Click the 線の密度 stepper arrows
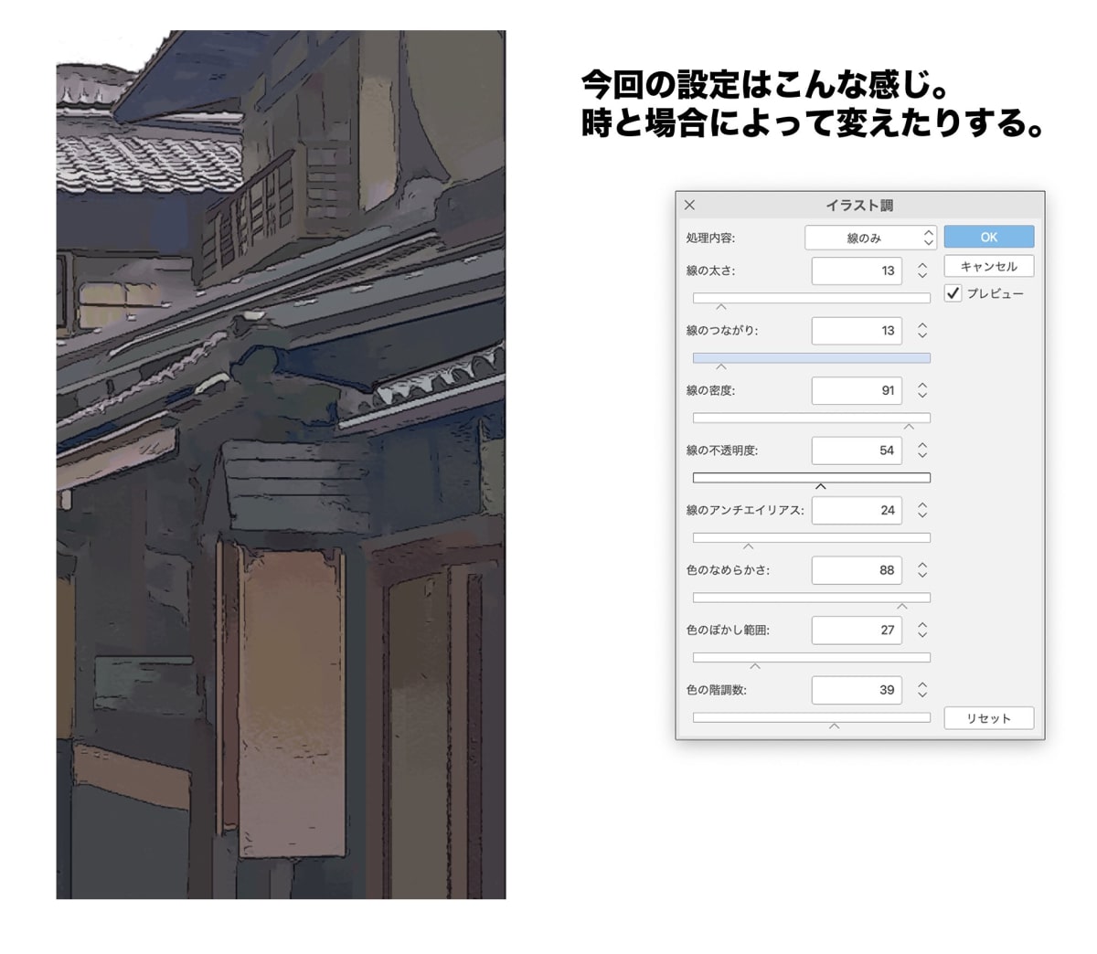Image resolution: width=1097 pixels, height=954 pixels. pos(922,390)
